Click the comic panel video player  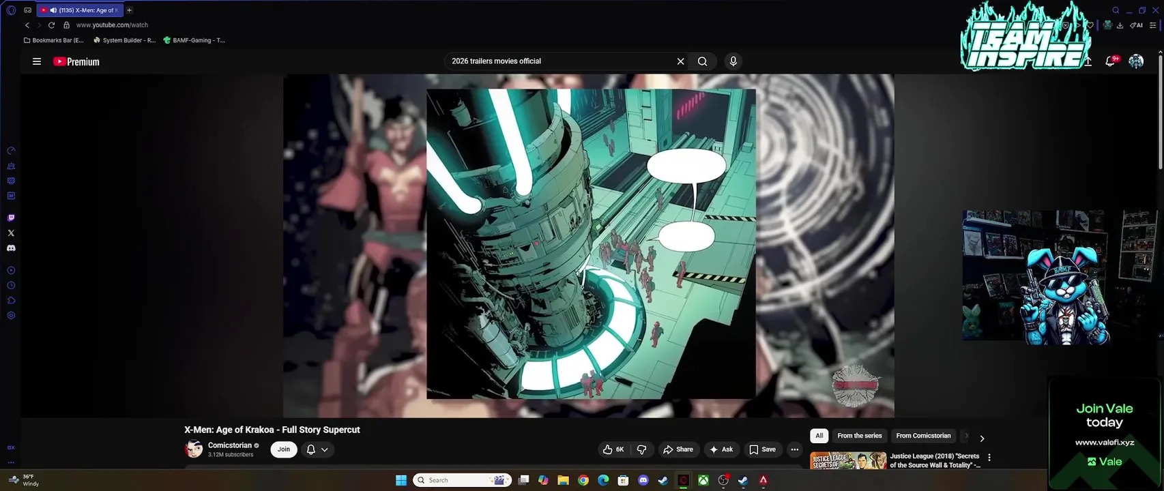point(589,245)
